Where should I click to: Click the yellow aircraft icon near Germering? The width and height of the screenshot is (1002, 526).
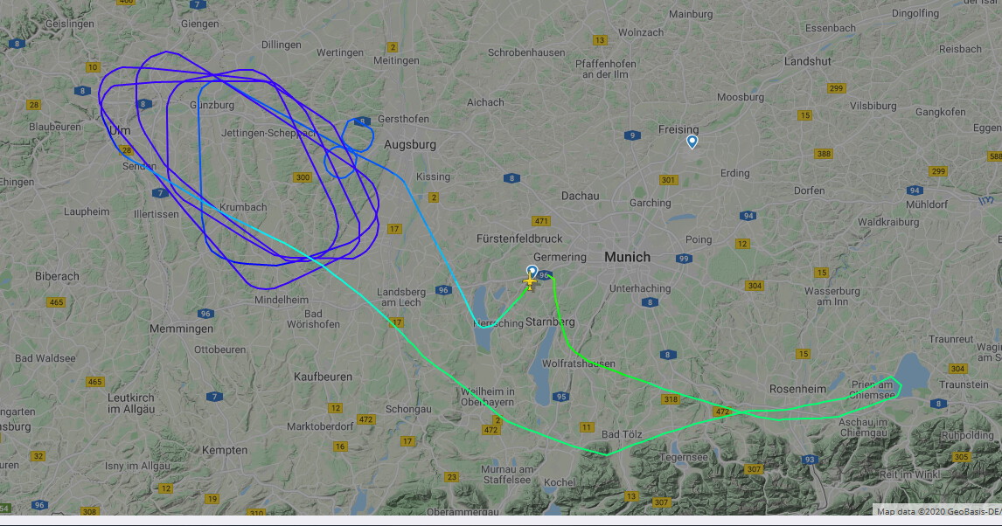pyautogui.click(x=530, y=281)
